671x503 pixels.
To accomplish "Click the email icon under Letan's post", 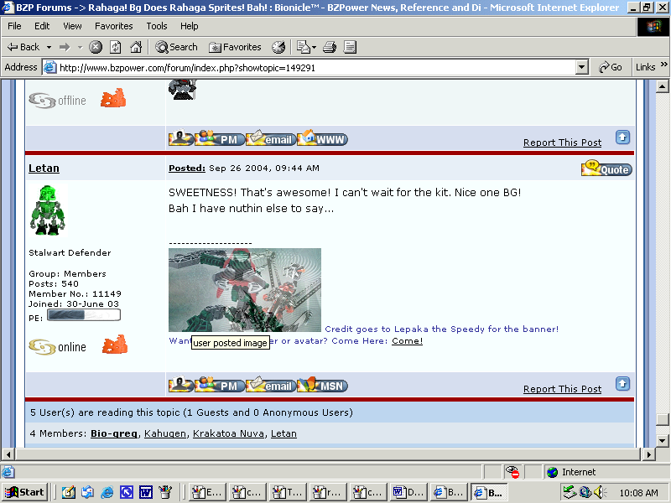I will click(x=270, y=385).
